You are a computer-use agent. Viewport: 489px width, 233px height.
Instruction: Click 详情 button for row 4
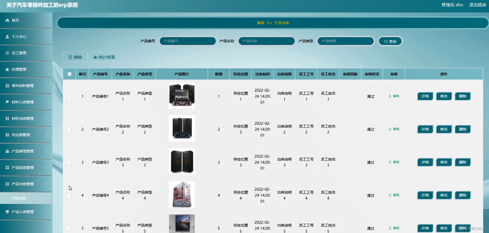[x=425, y=196]
